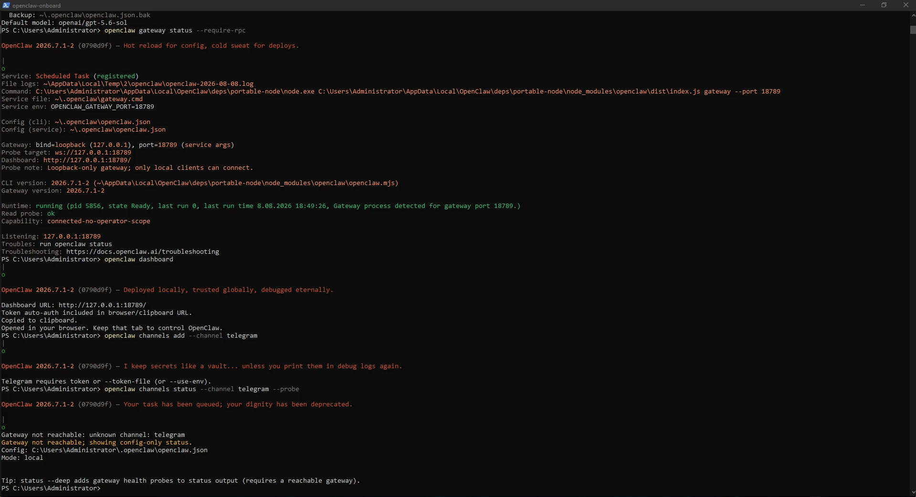Click 'OPENCLAW_GATEWAY_PORT=18789' service env
Screen dimensions: 916x497
coord(103,107)
